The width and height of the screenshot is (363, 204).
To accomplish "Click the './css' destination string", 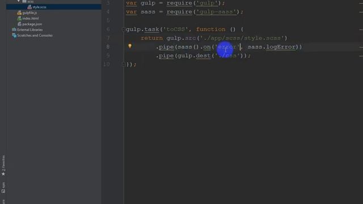I will click(227, 56).
